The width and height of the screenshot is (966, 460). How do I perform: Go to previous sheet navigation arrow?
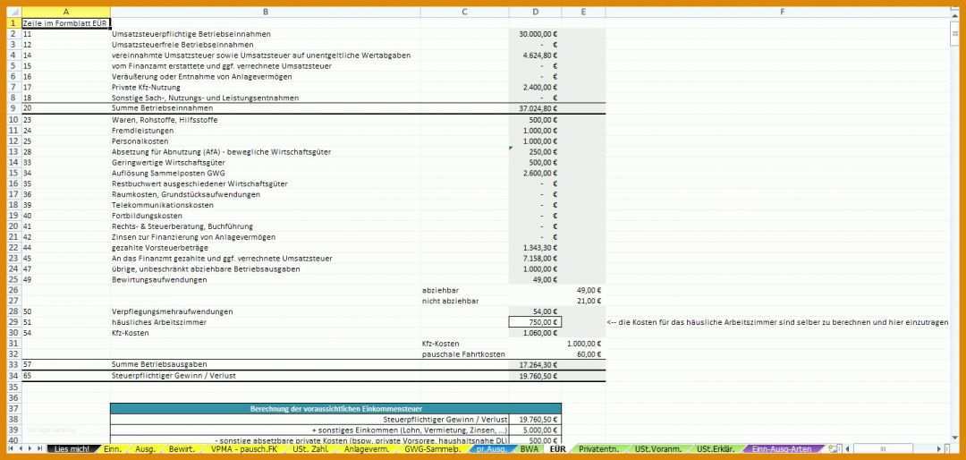pyautogui.click(x=21, y=449)
